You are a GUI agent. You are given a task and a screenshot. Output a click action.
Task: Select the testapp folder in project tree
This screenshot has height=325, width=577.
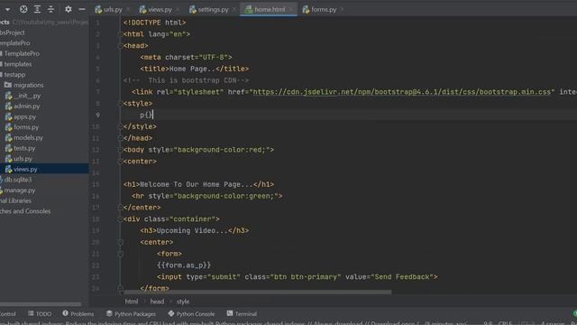point(14,74)
